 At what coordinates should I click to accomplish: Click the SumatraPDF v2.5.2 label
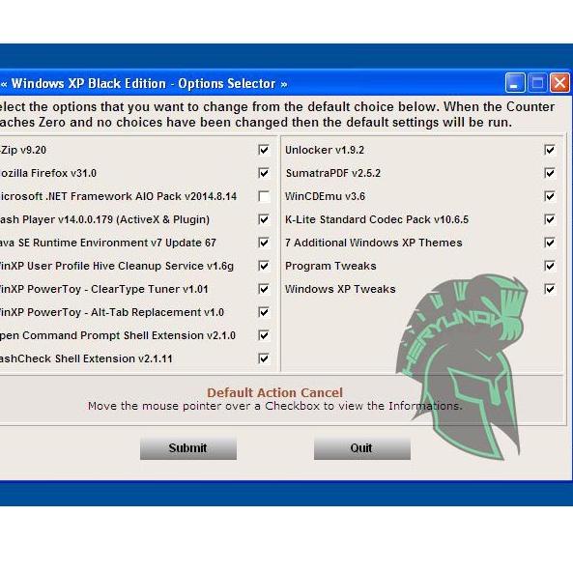pos(333,173)
